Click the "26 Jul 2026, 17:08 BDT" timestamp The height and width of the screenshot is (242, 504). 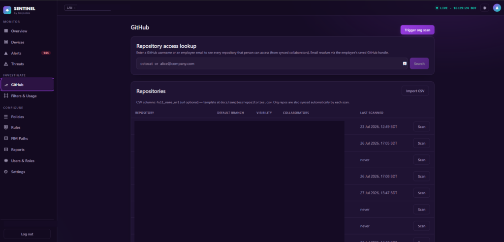(x=378, y=177)
